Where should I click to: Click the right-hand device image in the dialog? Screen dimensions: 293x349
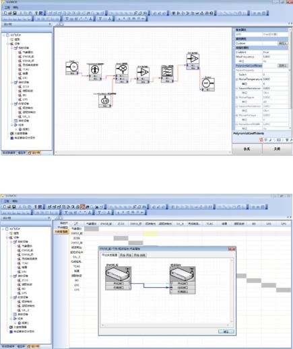(183, 274)
